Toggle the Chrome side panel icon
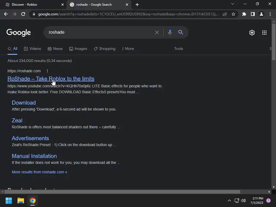 coord(253,14)
